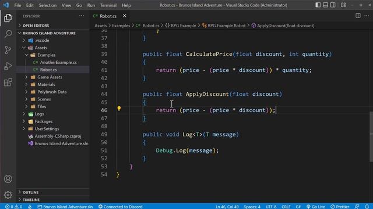The image size is (373, 209).
Task: Expand the .vscode folder
Action: tap(53, 40)
